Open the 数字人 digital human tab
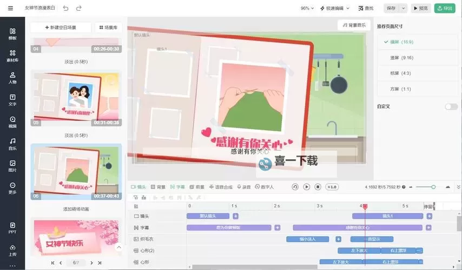Image resolution: width=462 pixels, height=270 pixels. (x=265, y=187)
